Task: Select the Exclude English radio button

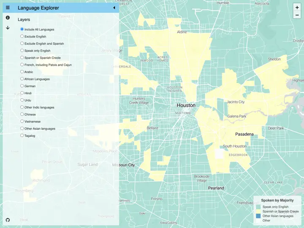Action: [x=22, y=36]
